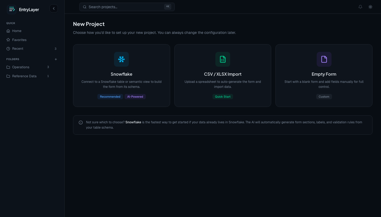Click the AI-Powered badge
381x217 pixels.
[135, 97]
